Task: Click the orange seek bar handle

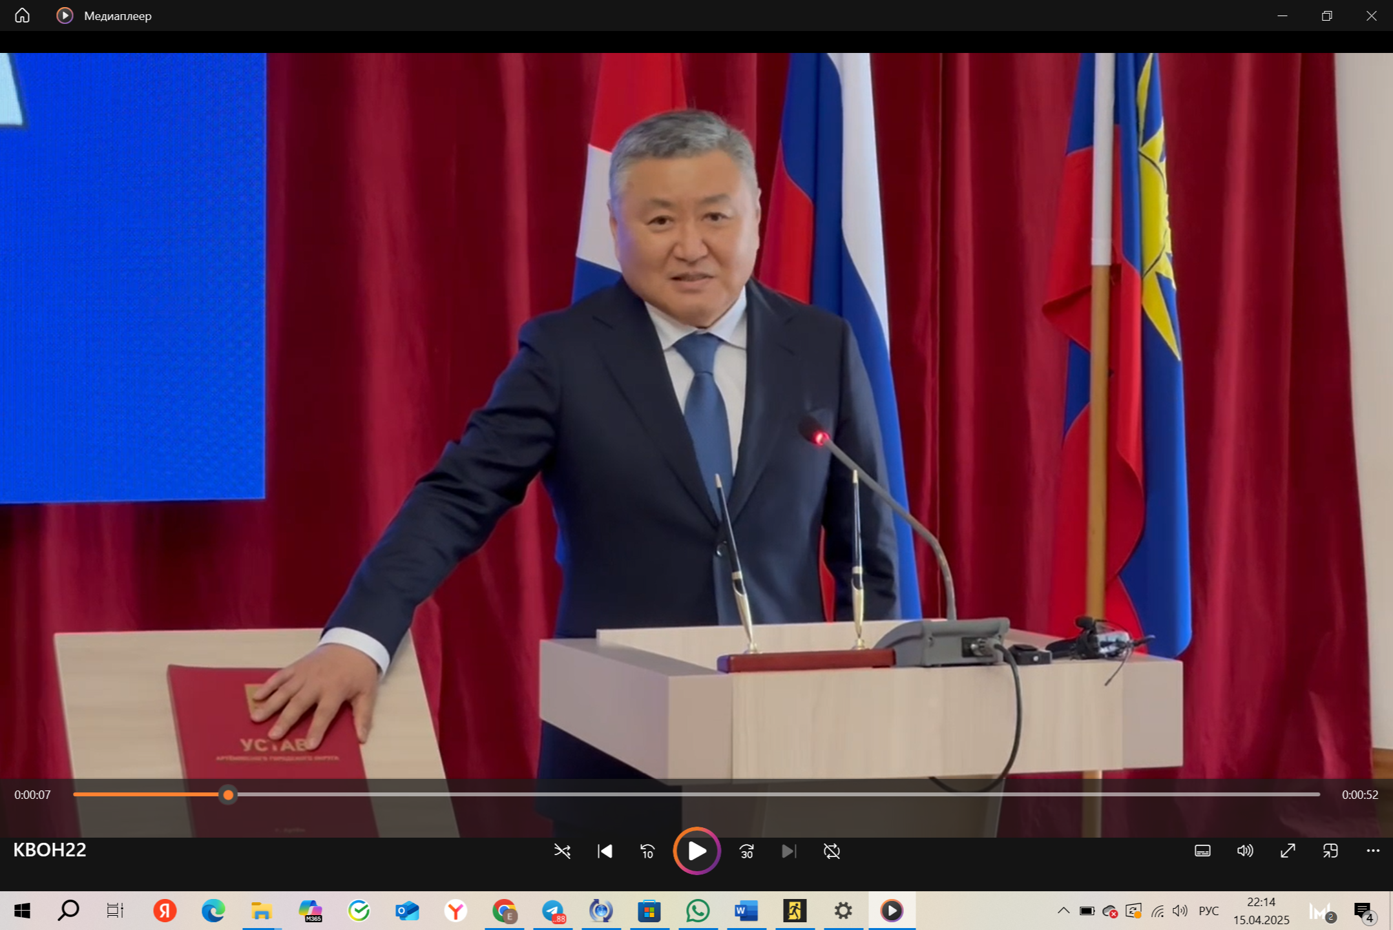Action: click(x=228, y=794)
